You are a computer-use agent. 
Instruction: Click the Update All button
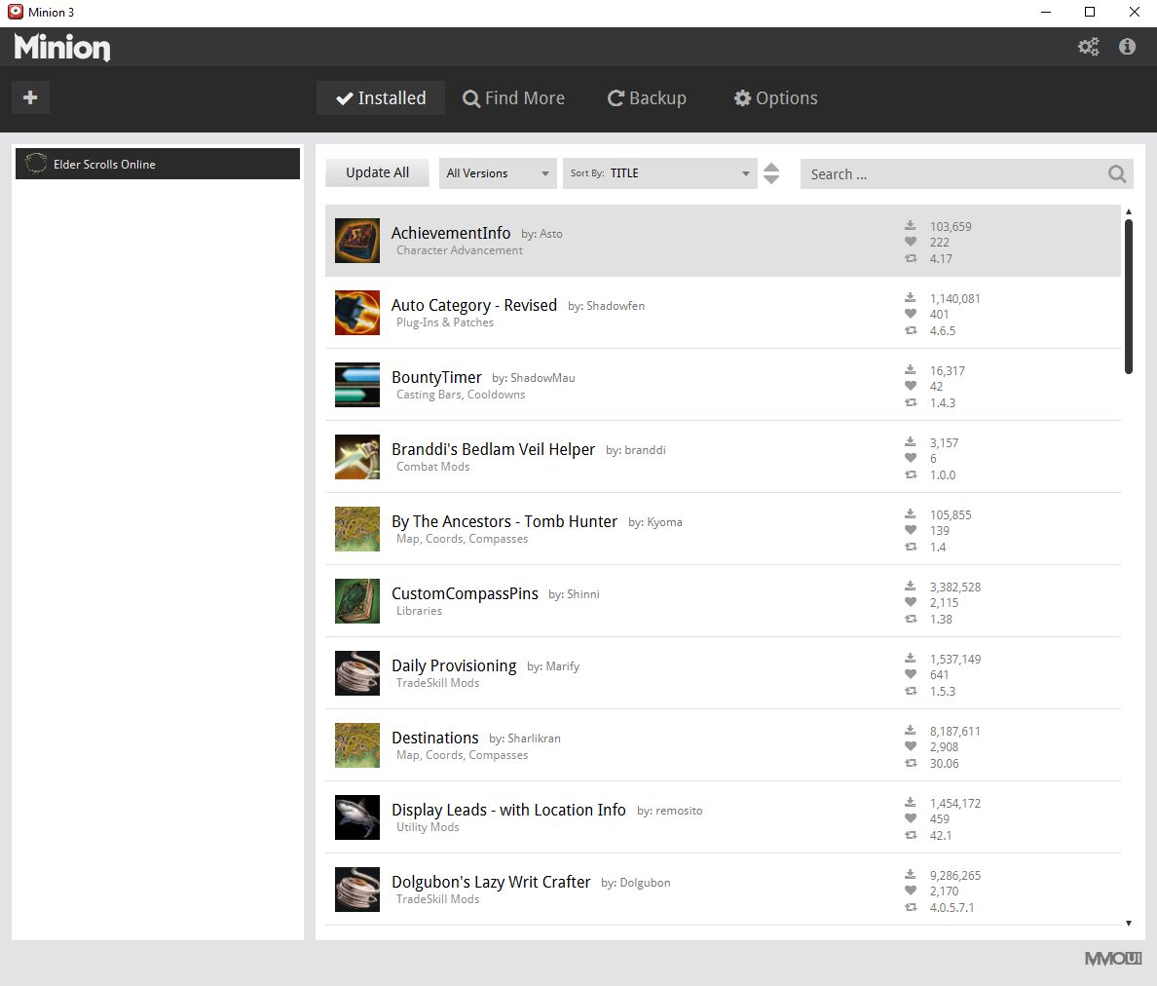(x=377, y=172)
